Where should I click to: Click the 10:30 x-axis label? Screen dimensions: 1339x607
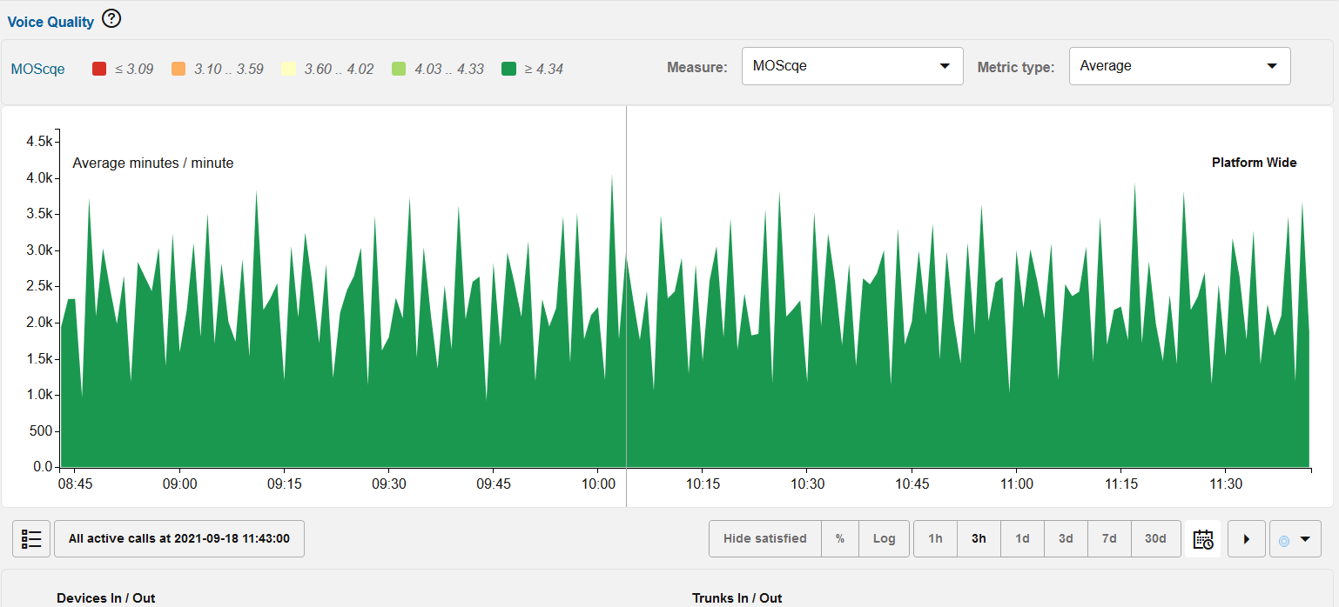click(x=807, y=484)
